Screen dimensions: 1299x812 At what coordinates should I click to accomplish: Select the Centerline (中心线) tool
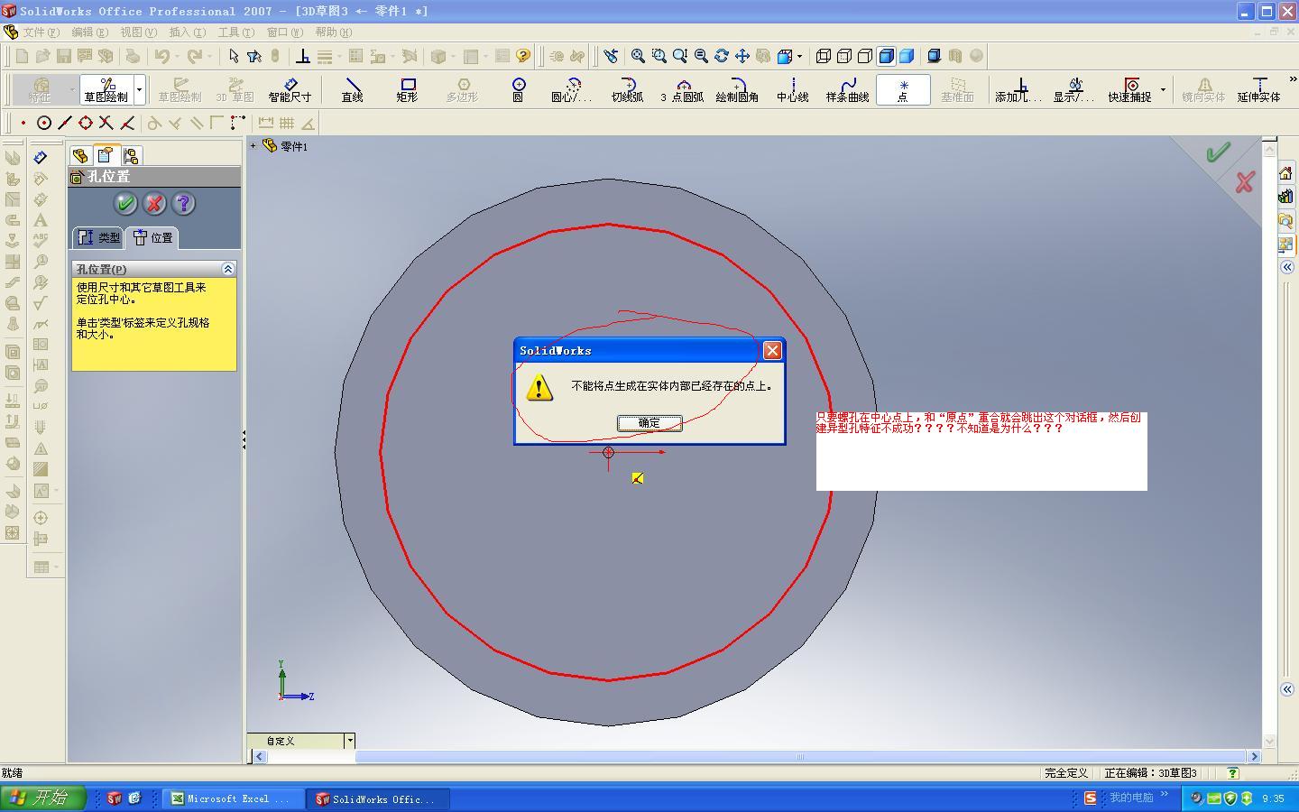pyautogui.click(x=793, y=90)
